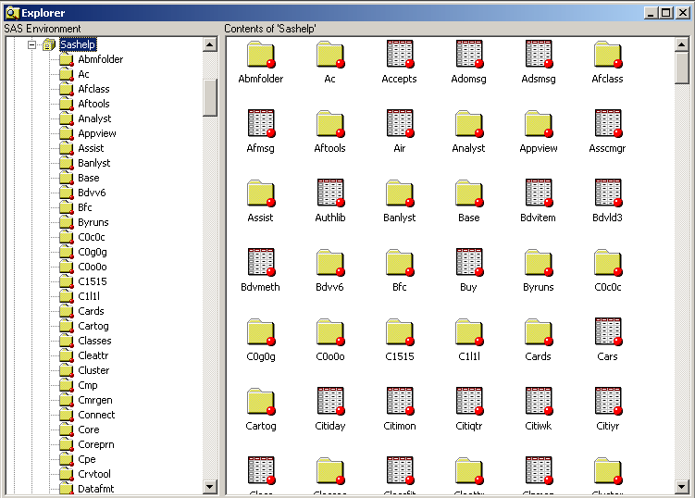The width and height of the screenshot is (695, 498).
Task: Select Cmrgen in the tree pane
Action: (x=94, y=400)
